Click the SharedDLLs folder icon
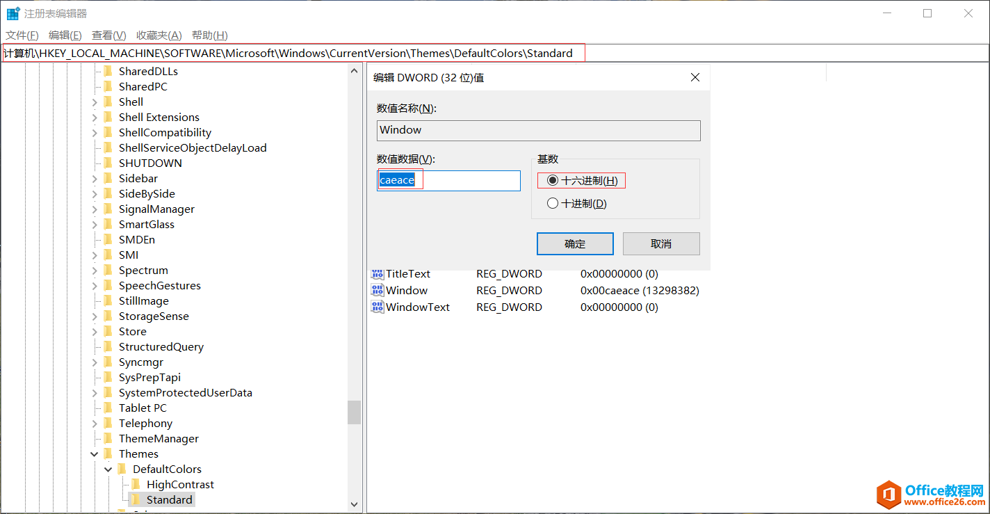The image size is (990, 514). click(108, 71)
